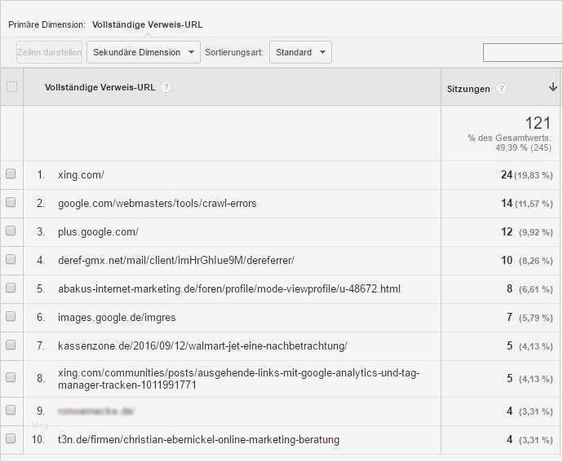Select checkbox for google.com/webmasters/tools/crawl-errors row
563x462 pixels.
11,203
